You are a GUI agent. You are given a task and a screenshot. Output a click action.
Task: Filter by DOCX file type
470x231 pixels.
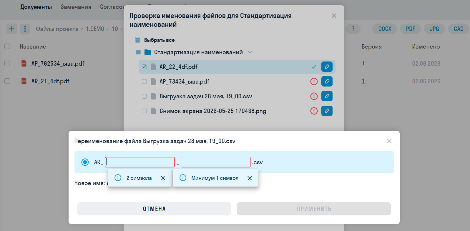[x=385, y=29]
